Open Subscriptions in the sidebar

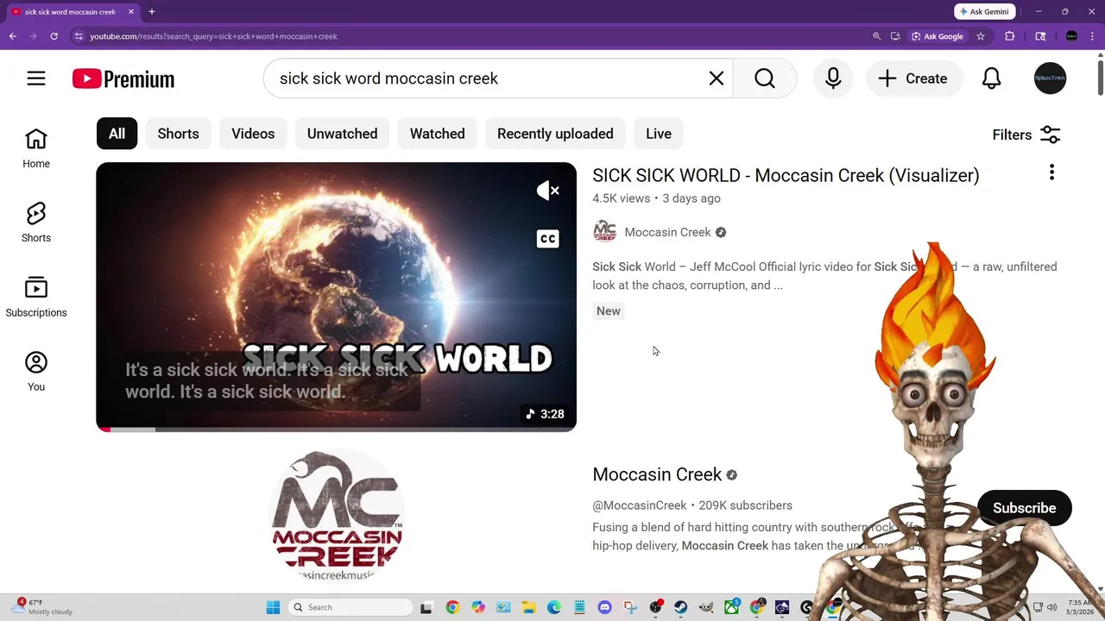(36, 298)
